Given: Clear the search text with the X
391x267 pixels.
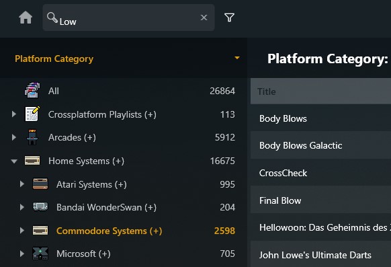Looking at the screenshot, I should (x=204, y=17).
